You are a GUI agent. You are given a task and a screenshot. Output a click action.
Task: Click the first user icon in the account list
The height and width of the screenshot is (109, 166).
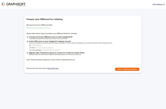[30, 45]
